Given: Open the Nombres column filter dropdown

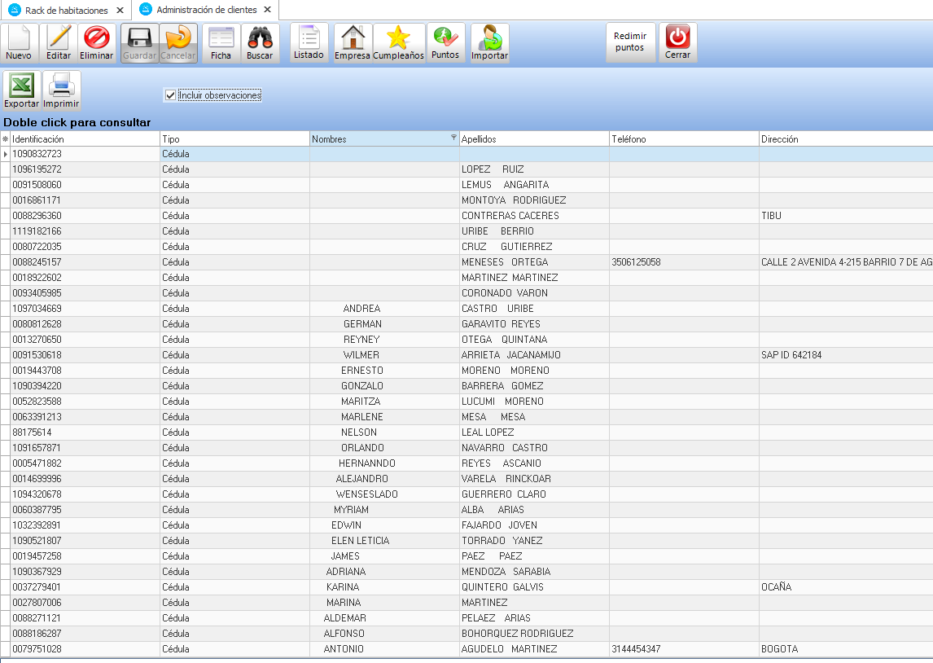Looking at the screenshot, I should tap(453, 138).
